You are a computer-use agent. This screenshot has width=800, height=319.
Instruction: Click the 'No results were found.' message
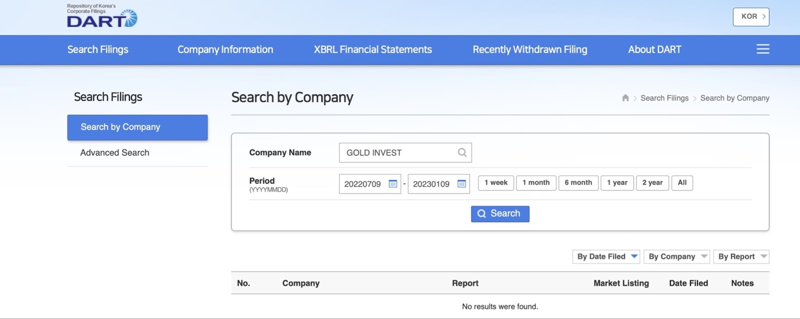[x=500, y=306]
